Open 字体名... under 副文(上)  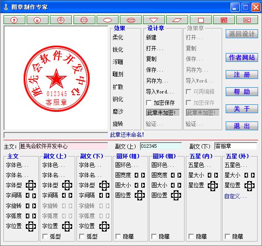pyautogui.click(x=53, y=175)
